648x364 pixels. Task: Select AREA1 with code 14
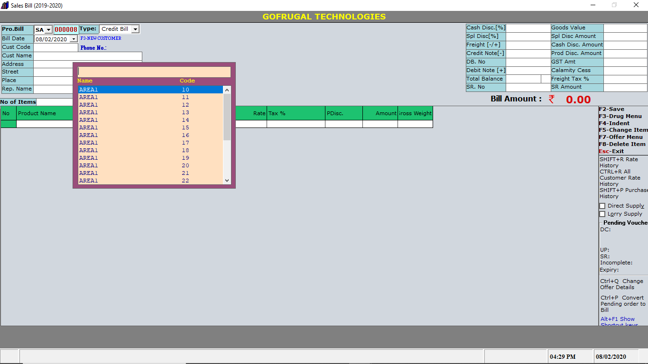tap(150, 120)
